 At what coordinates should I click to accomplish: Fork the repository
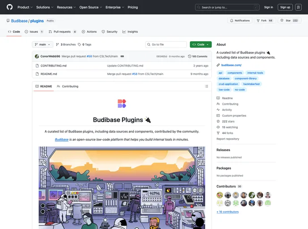point(265,21)
